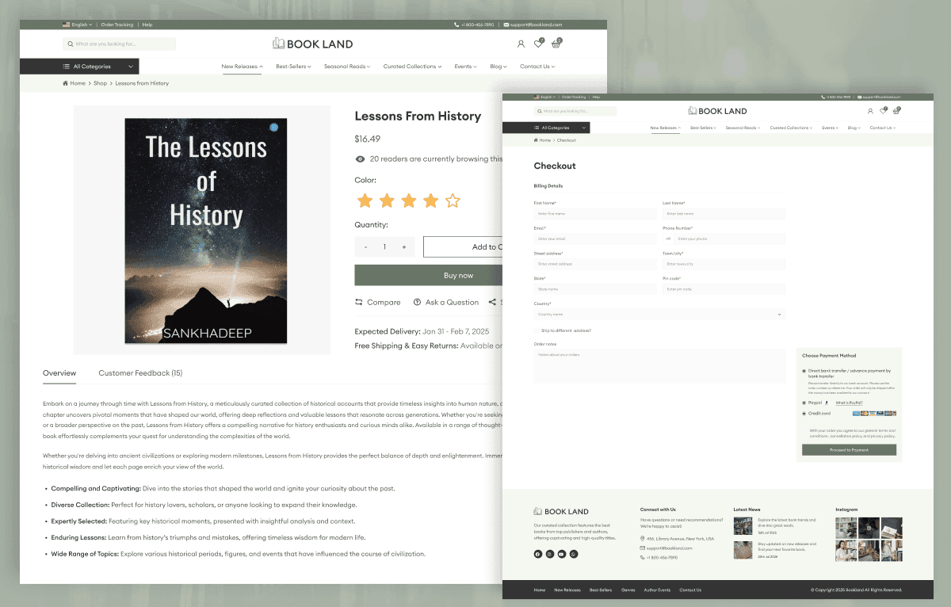Click the Home breadcrumb icon before Checkout

pos(536,140)
